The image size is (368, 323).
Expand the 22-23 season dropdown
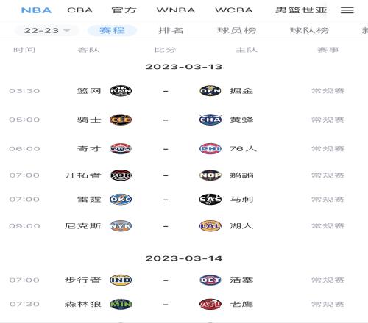(x=47, y=31)
